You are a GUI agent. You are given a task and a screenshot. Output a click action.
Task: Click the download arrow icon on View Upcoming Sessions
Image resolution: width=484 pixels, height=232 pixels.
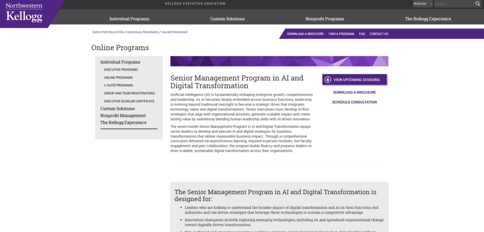pos(328,79)
